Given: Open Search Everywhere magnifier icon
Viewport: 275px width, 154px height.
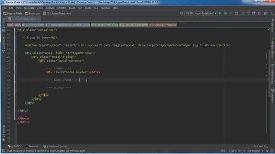Looking at the screenshot, I should [272, 13].
